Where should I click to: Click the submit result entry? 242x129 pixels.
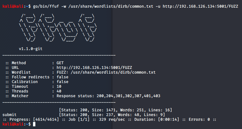click(9, 115)
